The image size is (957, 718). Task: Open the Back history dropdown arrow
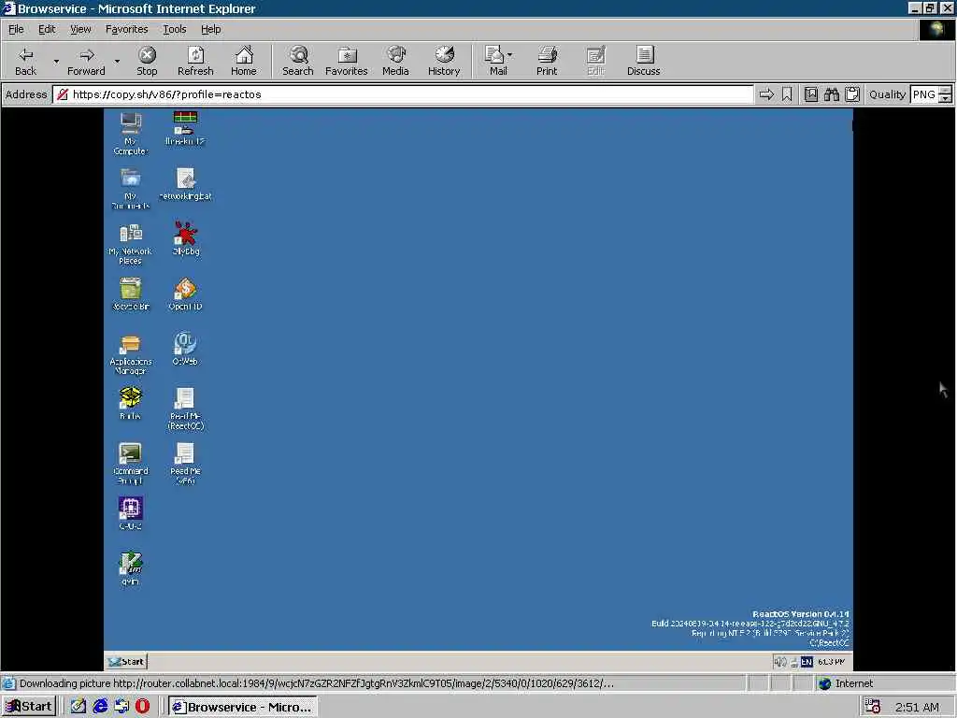(x=56, y=61)
